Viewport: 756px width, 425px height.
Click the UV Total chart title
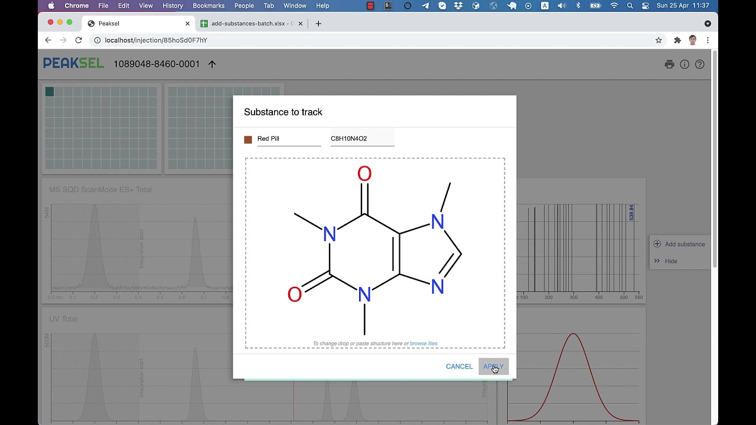click(x=63, y=319)
